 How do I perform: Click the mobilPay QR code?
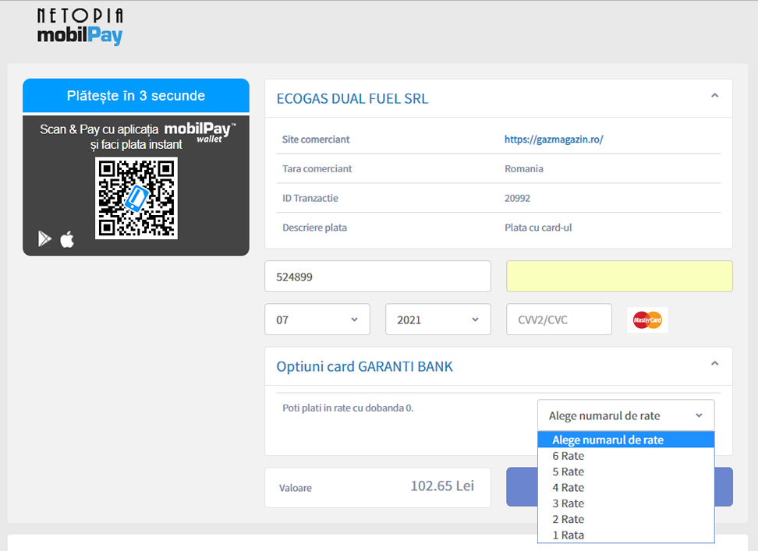coord(136,198)
